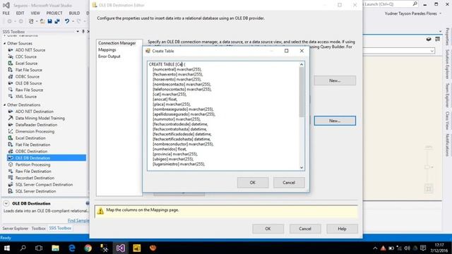Screen dimensions: 452x254
Task: Open the EDIT menu
Action: coord(20,13)
